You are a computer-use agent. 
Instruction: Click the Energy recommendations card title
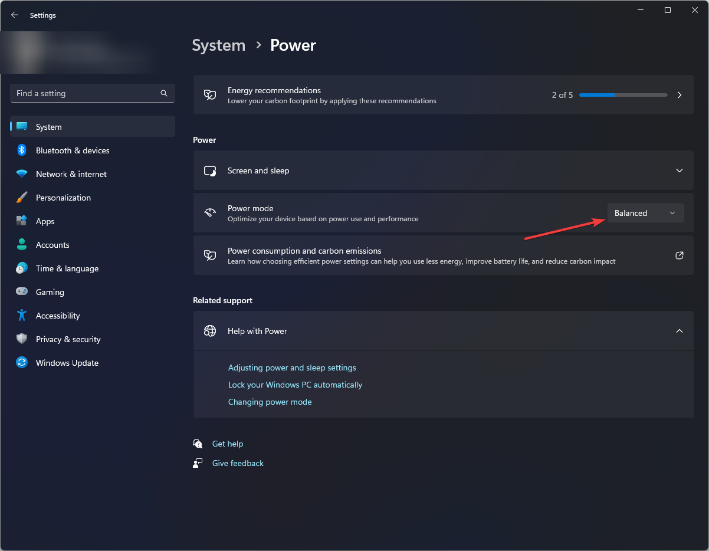pos(274,90)
